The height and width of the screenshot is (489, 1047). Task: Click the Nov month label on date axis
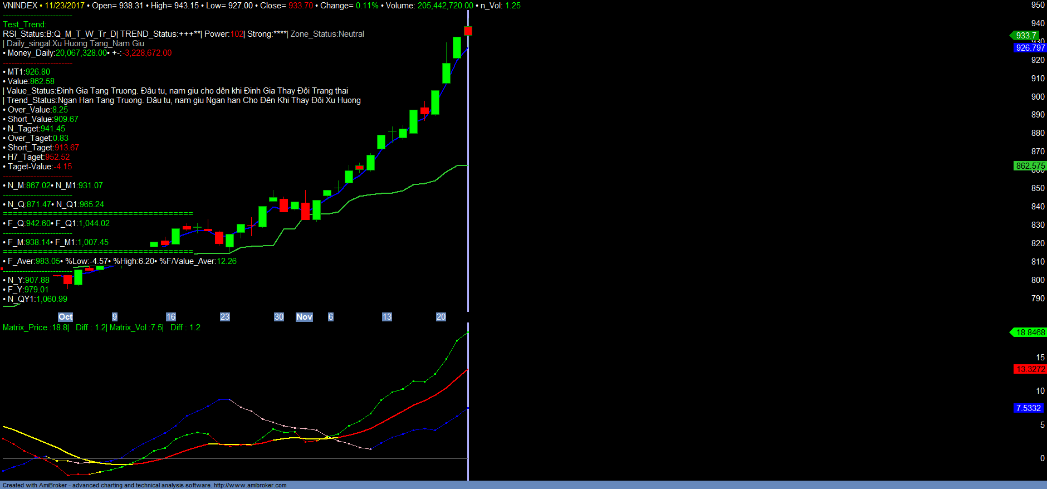coord(304,317)
